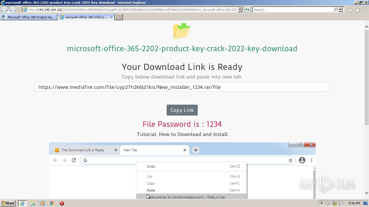This screenshot has width=369, height=207.
Task: Click the Refresh page icon in address bar
Action: click(247, 9)
